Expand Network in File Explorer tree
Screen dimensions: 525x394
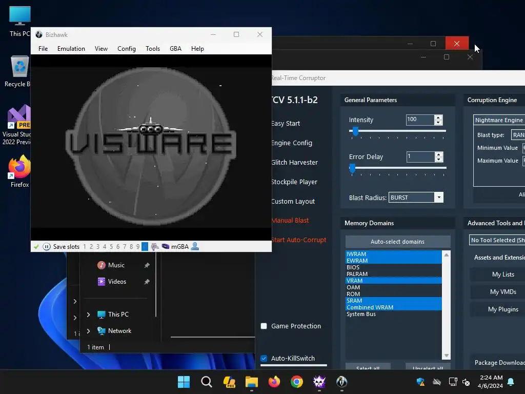pyautogui.click(x=88, y=331)
